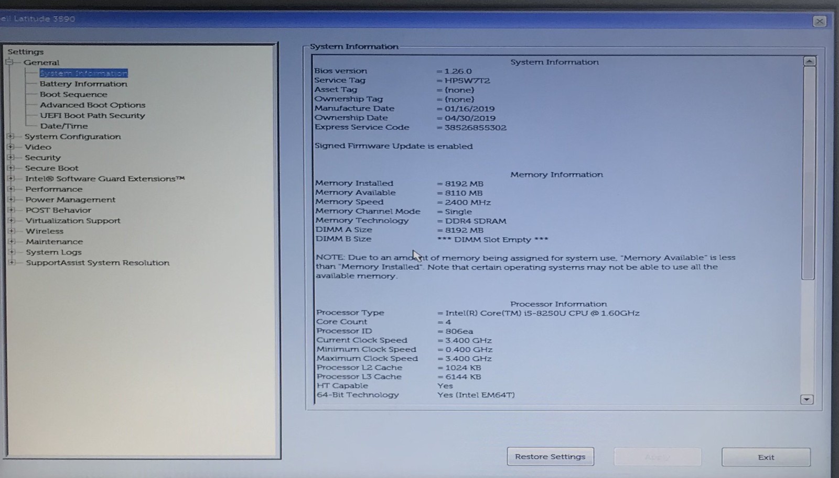Select the Secure Boot label
Viewport: 839px width, 478px height.
tap(51, 168)
